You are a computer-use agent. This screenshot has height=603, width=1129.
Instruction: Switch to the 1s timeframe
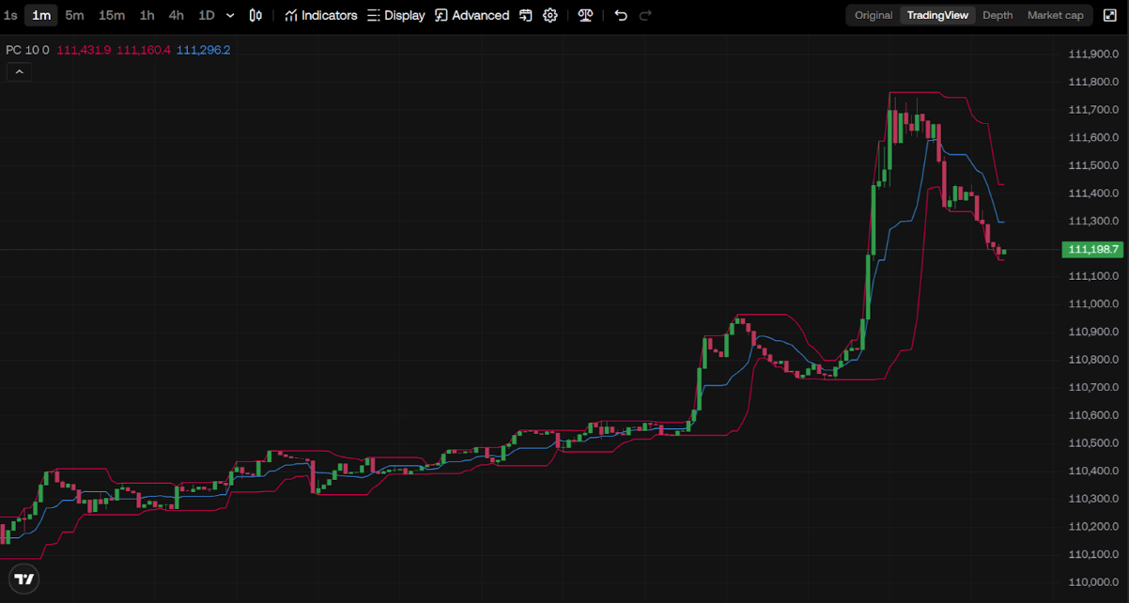[10, 15]
